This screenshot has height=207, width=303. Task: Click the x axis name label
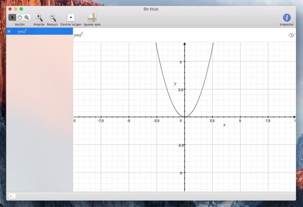click(x=224, y=125)
